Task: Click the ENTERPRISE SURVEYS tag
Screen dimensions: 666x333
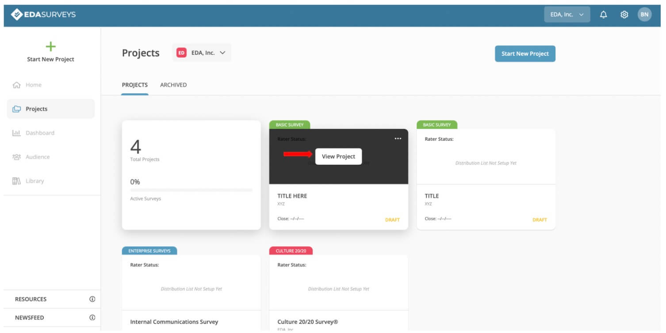Action: pyautogui.click(x=149, y=251)
